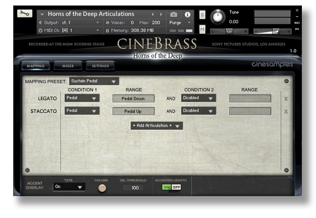Viewport: 316px width, 218px height.
Task: Remove the Staccato articulation with X
Action: point(286,112)
